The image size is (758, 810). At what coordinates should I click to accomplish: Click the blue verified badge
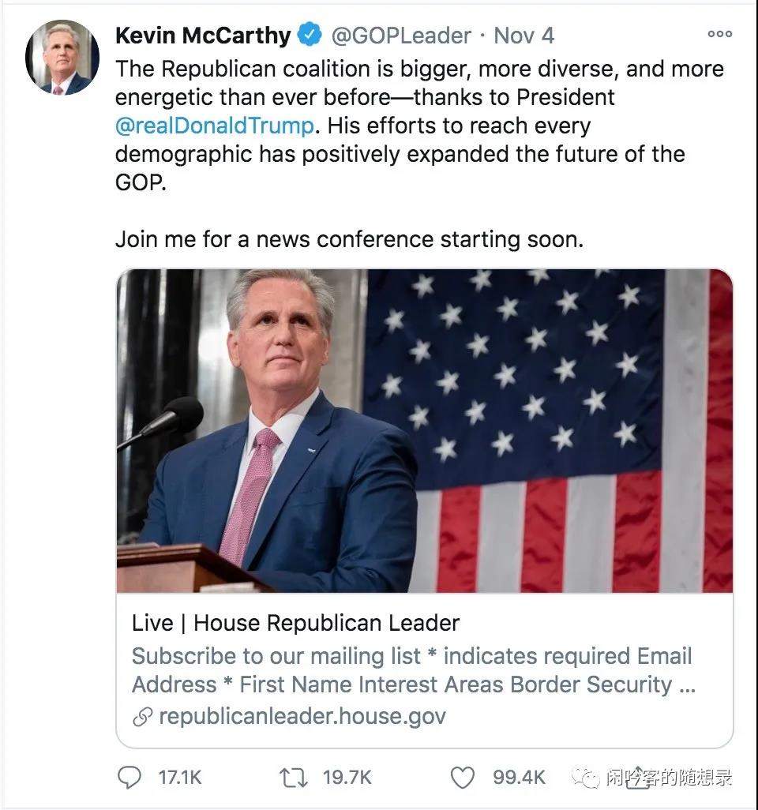pyautogui.click(x=310, y=36)
